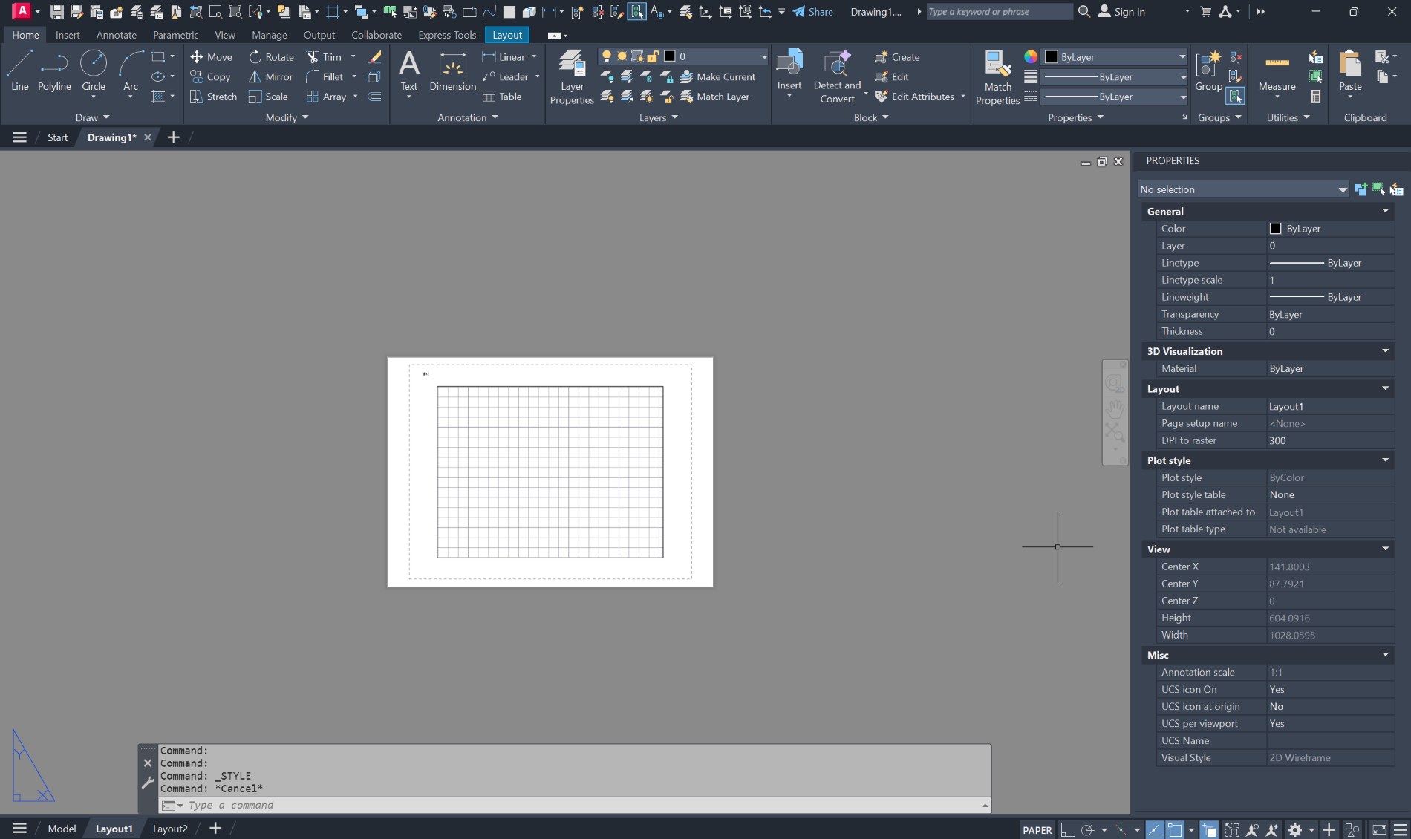Click the Share button
The image size is (1411, 839).
click(812, 12)
